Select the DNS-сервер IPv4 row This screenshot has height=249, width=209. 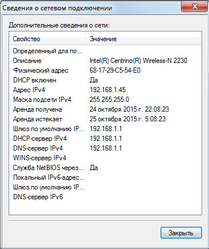click(x=105, y=148)
